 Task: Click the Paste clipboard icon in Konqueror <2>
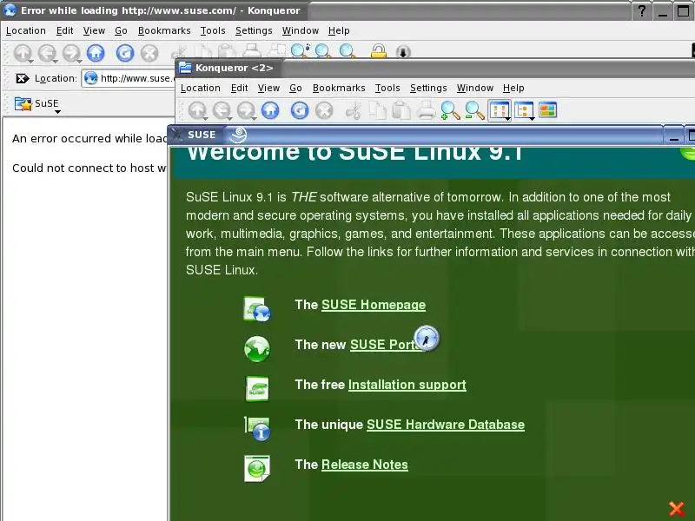401,110
